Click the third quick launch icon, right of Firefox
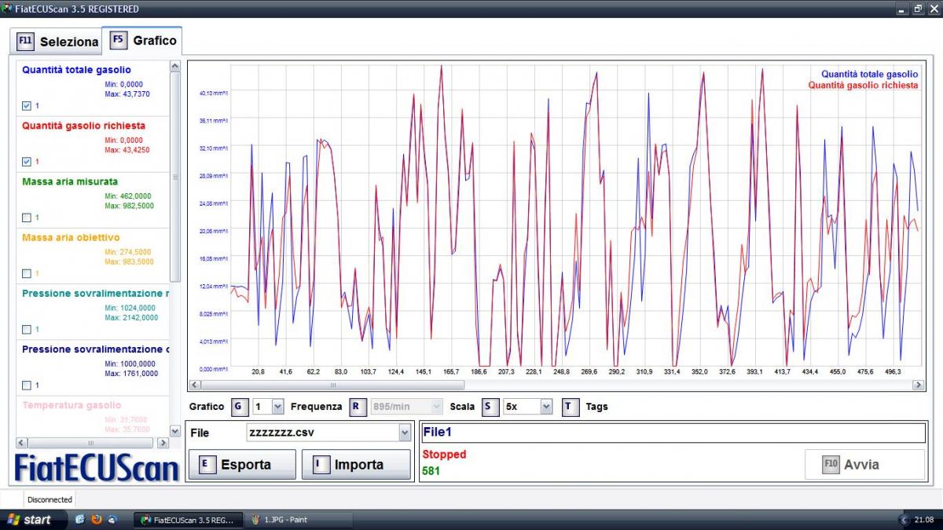 pos(113,520)
